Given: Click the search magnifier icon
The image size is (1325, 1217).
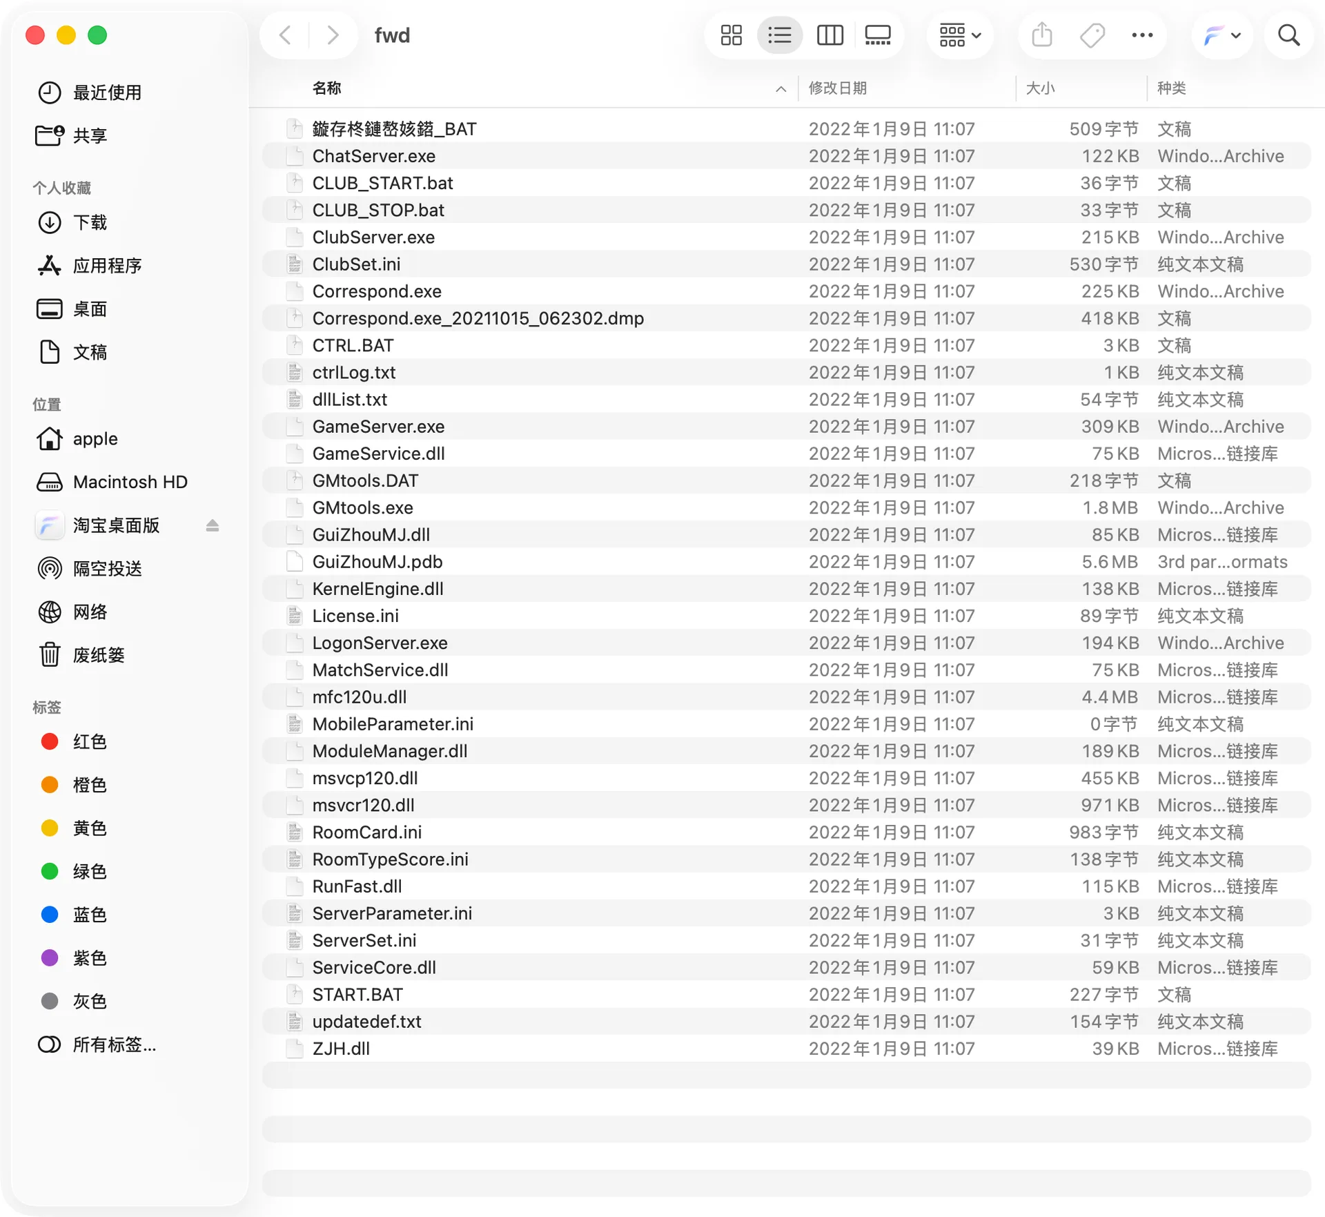Looking at the screenshot, I should click(x=1288, y=35).
